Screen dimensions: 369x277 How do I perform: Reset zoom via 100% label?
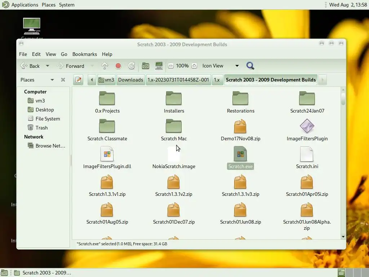coord(182,66)
